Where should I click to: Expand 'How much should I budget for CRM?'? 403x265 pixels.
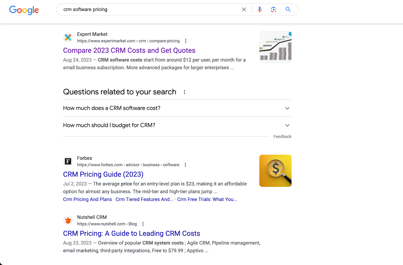click(x=177, y=125)
